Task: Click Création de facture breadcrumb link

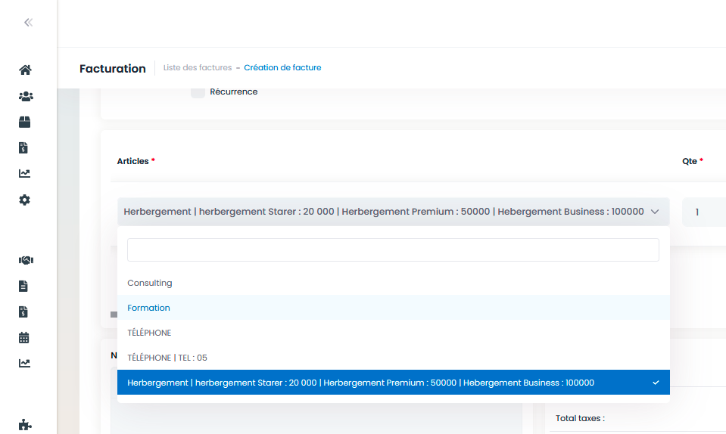Action: click(x=282, y=67)
